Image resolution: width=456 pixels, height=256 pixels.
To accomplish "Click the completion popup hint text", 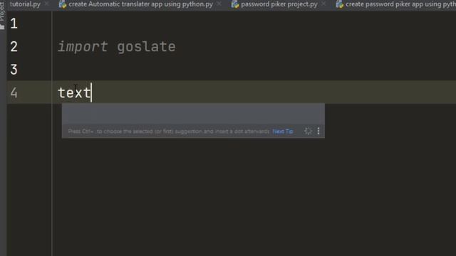I will pyautogui.click(x=168, y=132).
